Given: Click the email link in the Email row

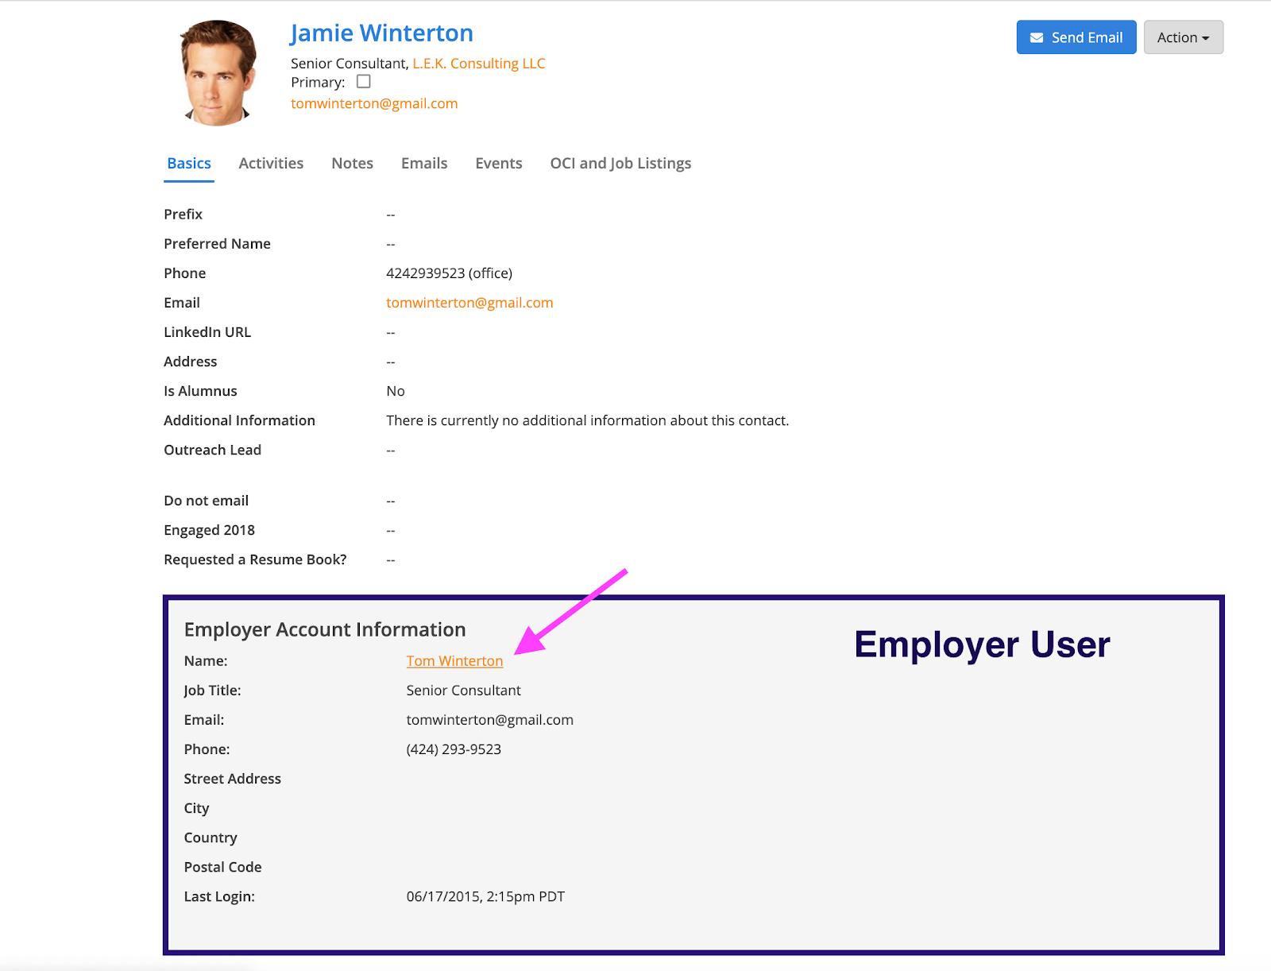Looking at the screenshot, I should point(469,303).
